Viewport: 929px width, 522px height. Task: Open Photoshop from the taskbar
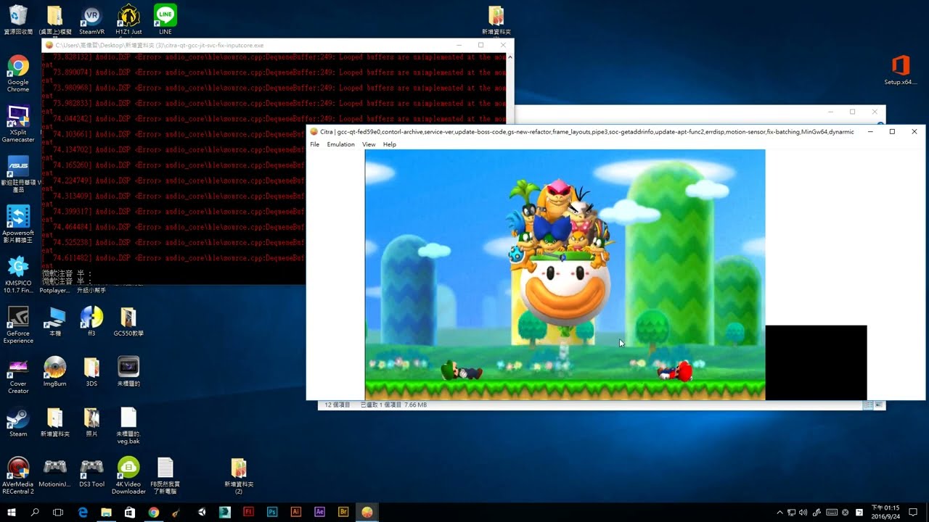(272, 512)
